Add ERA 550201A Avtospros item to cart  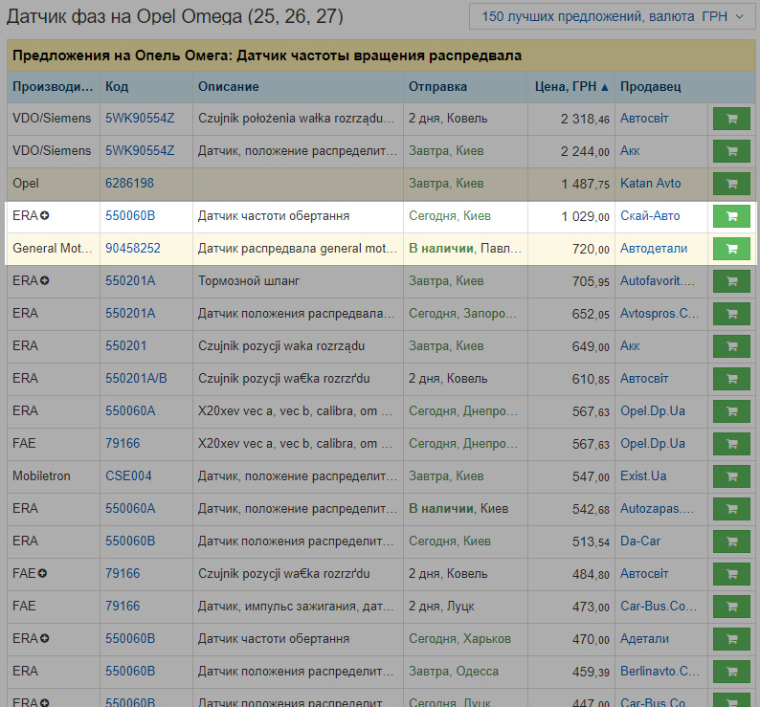[731, 314]
